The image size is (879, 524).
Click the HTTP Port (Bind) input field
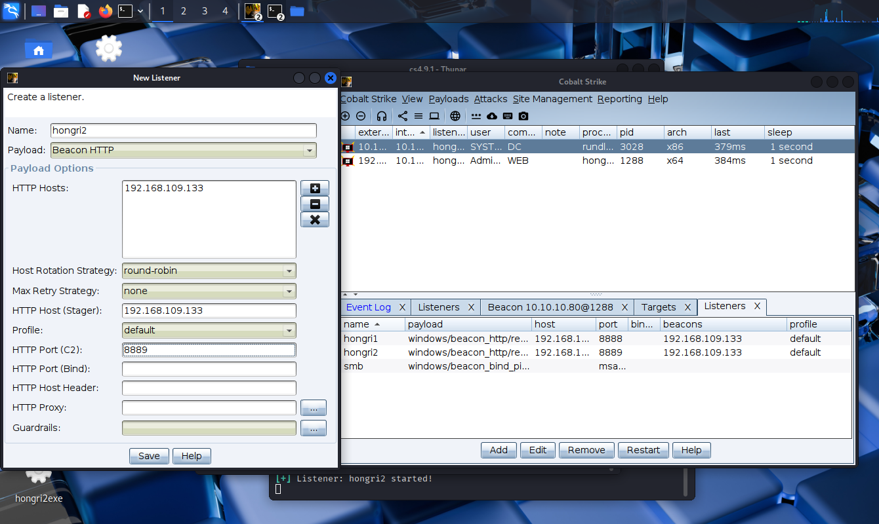[x=209, y=369]
